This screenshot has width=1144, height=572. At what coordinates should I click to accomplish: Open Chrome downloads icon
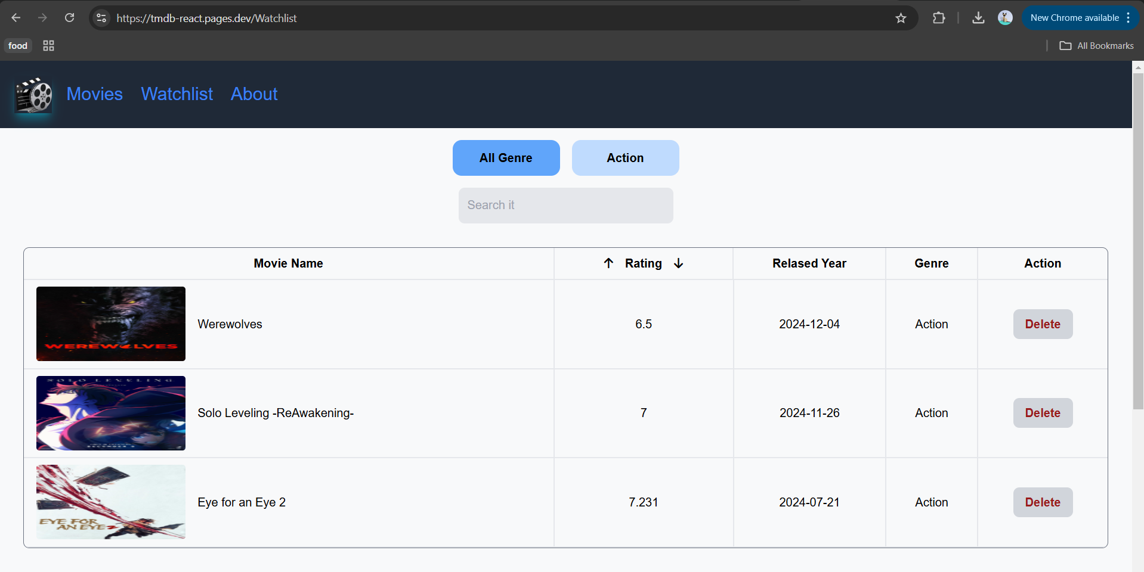point(978,18)
